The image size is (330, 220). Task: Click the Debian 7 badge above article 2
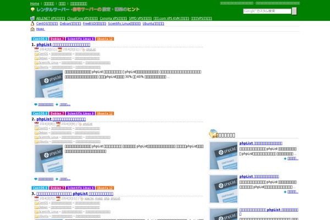pos(57,113)
